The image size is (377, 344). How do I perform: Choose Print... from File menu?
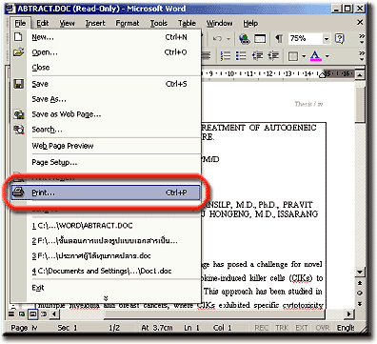106,192
